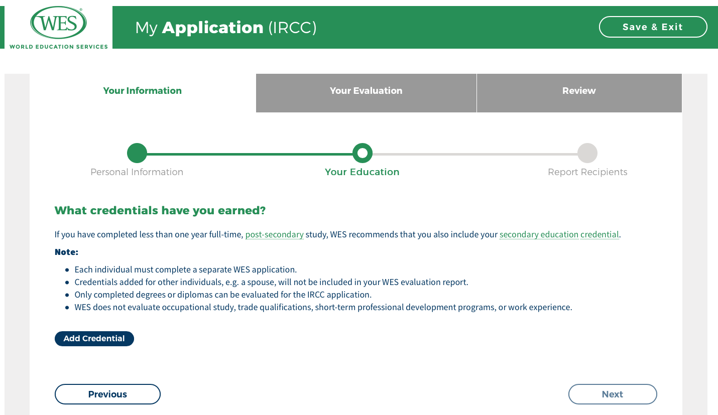Click the World Education Services text under logo
This screenshot has height=415, width=718.
(58, 47)
